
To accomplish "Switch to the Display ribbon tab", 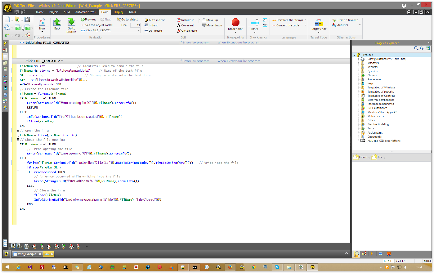I will point(119,12).
